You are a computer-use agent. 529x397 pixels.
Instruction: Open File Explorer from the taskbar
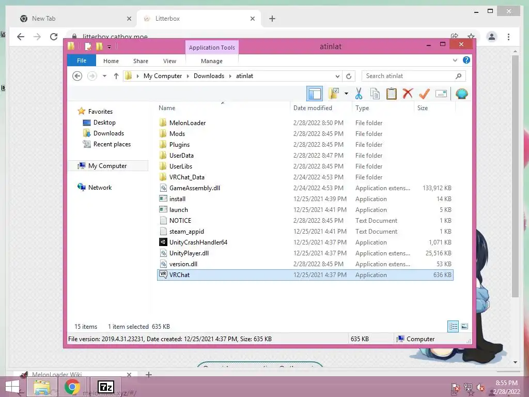42,387
